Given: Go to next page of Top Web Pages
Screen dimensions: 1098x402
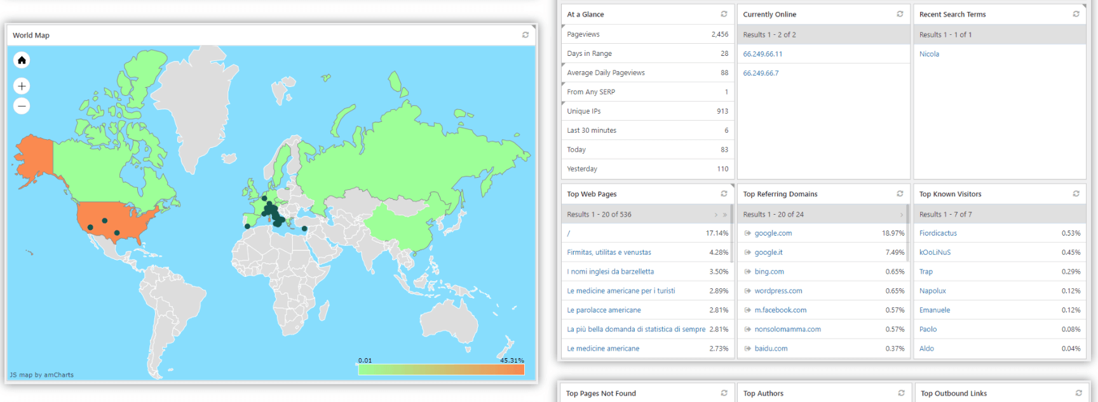Looking at the screenshot, I should [x=716, y=215].
